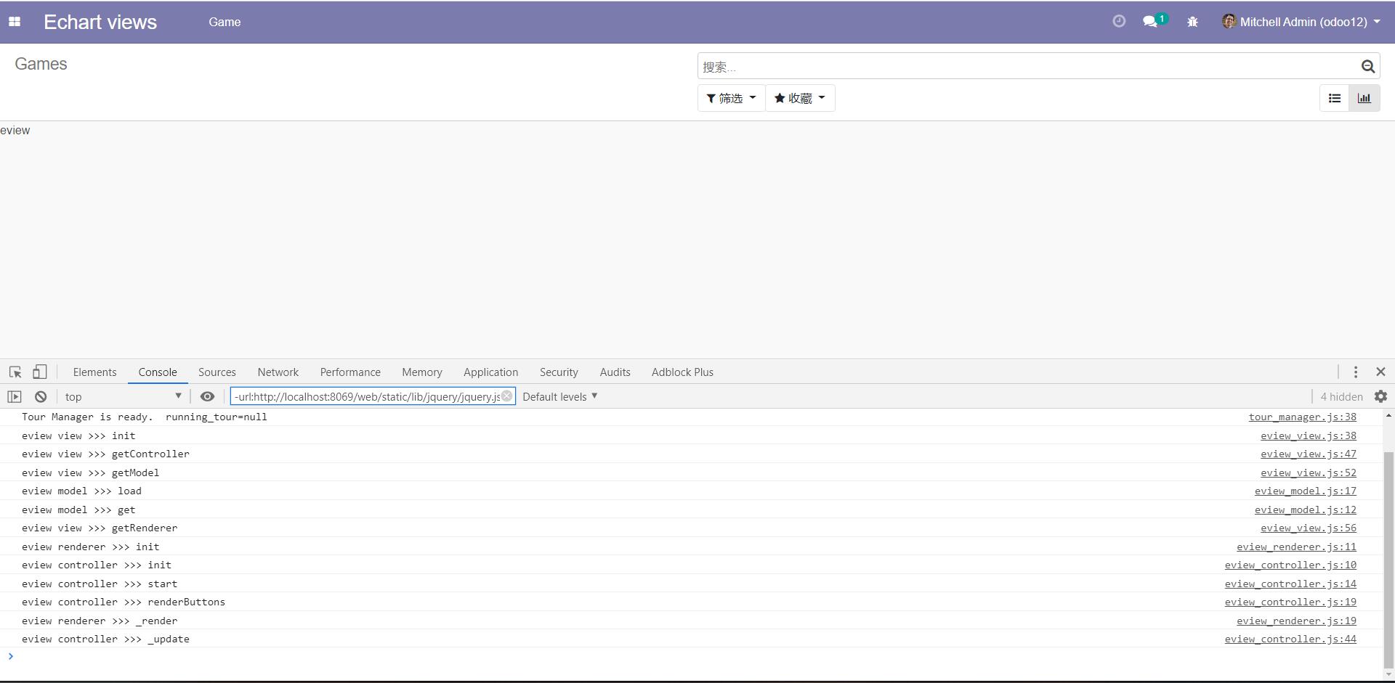
Task: Expand the 收藏 favorites dropdown
Action: 799,98
